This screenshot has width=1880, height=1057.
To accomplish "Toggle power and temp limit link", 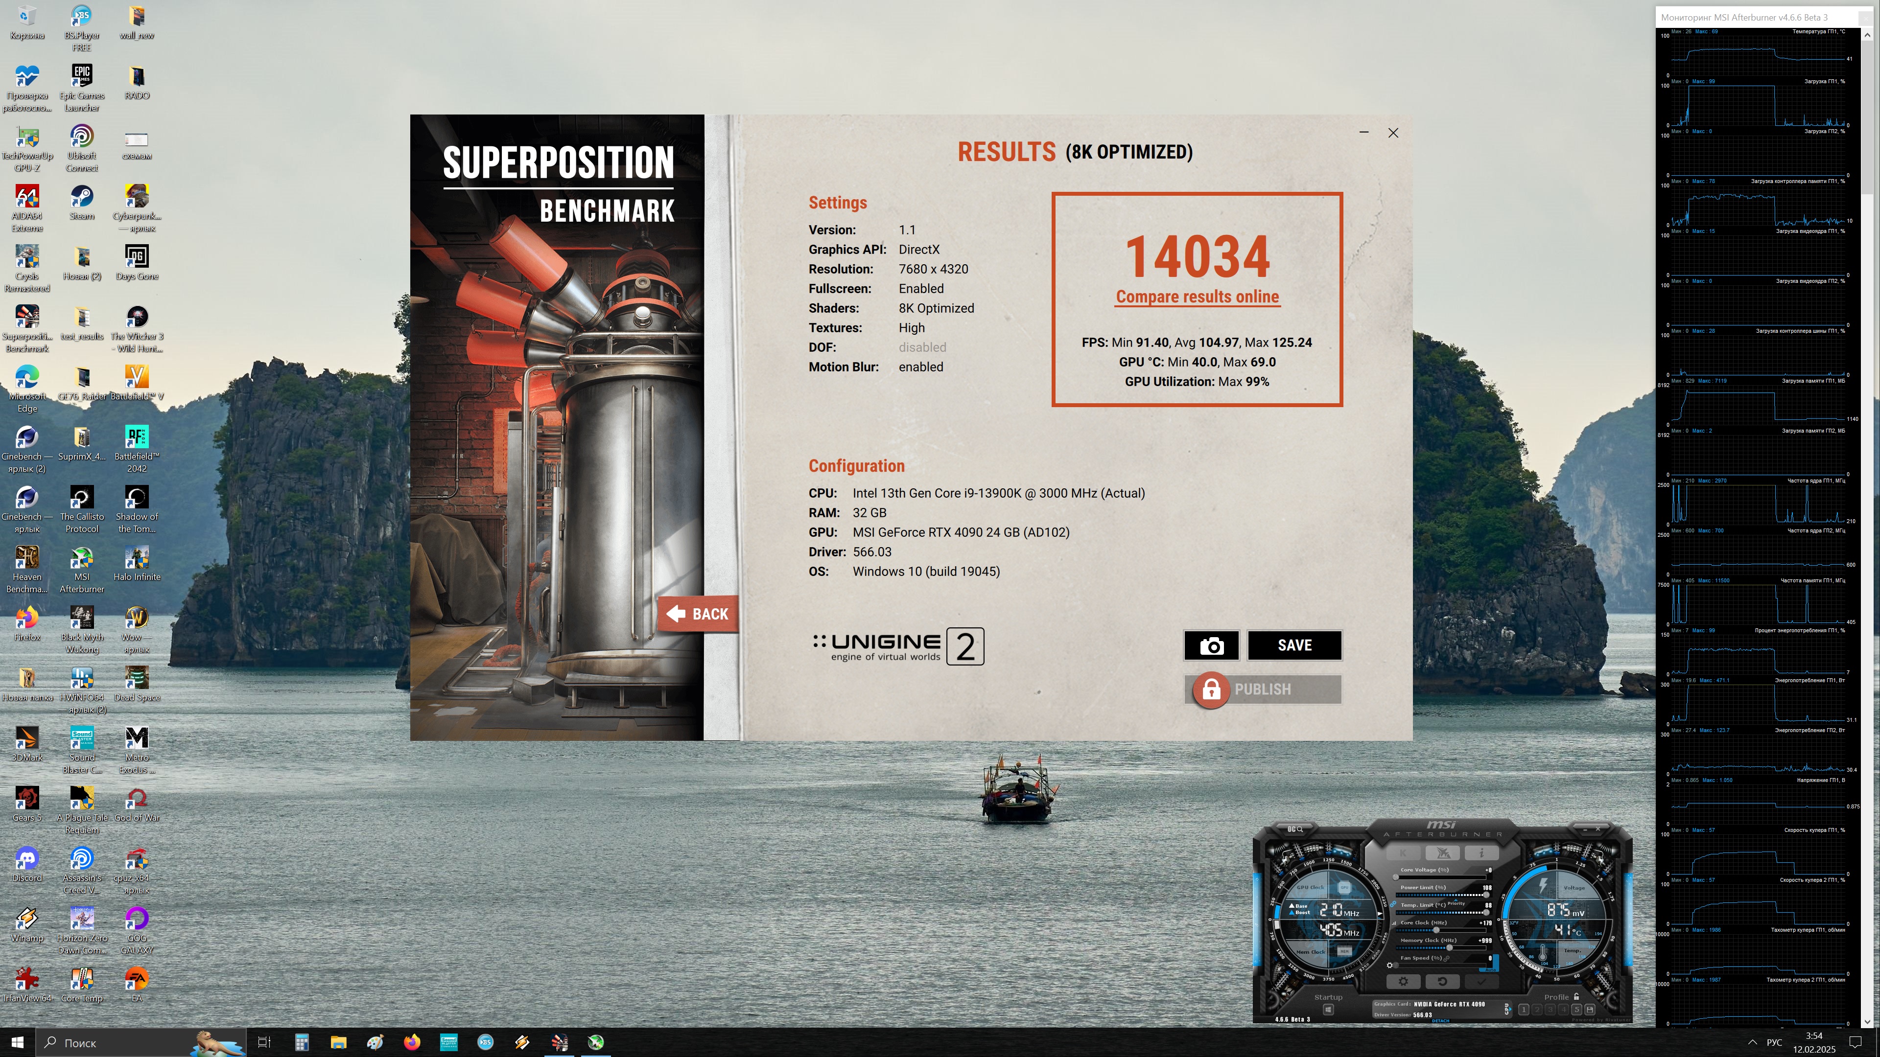I will pos(1393,904).
